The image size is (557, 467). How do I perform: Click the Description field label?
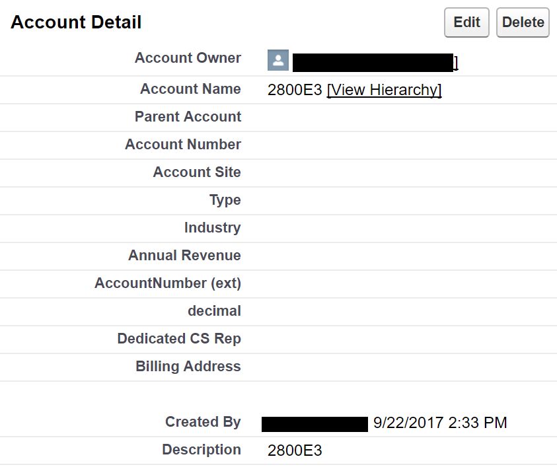(x=202, y=450)
